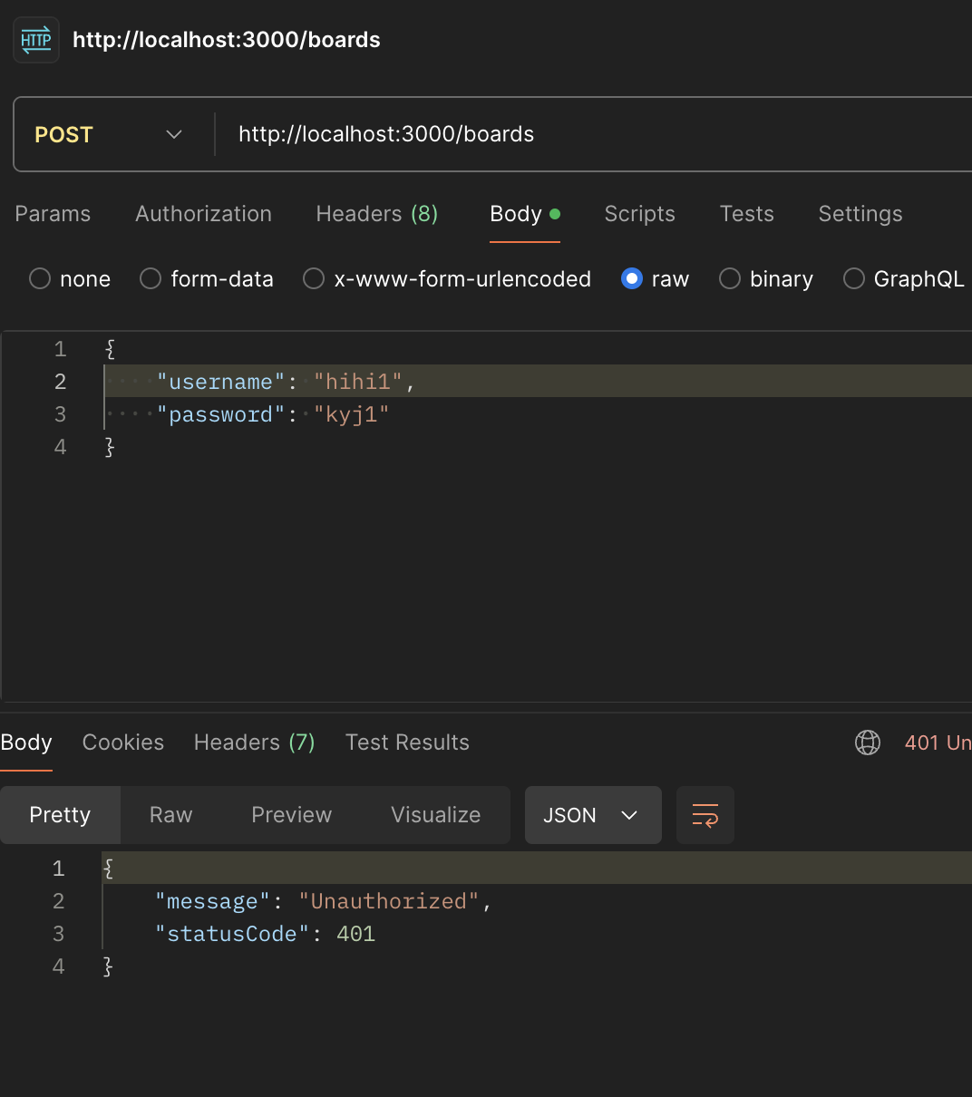Open the POST method dropdown
This screenshot has width=972, height=1097.
109,134
